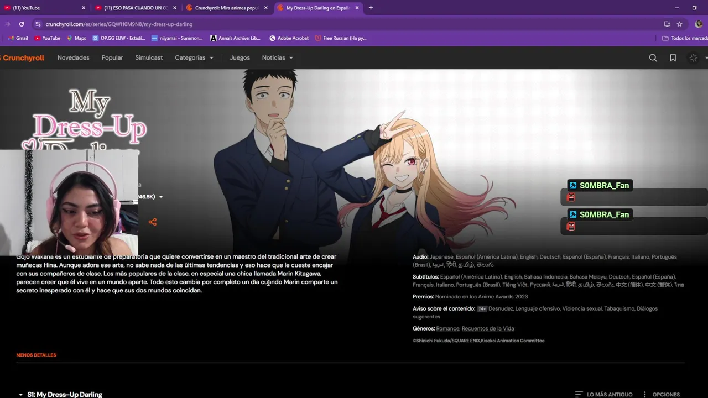
Task: Go forward with the browser arrow
Action: click(8, 24)
